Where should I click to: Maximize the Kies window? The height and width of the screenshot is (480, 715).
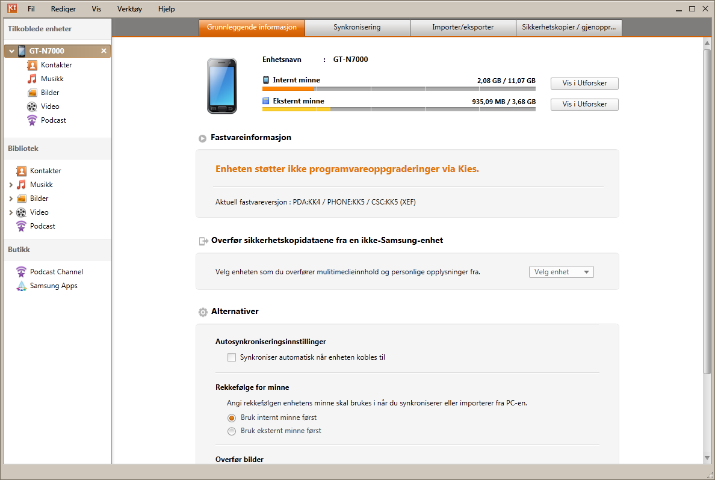pyautogui.click(x=692, y=8)
